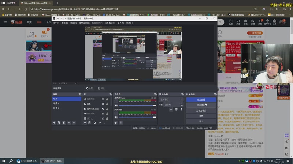
Task: Click the 开始录制 button
Action: tap(201, 105)
